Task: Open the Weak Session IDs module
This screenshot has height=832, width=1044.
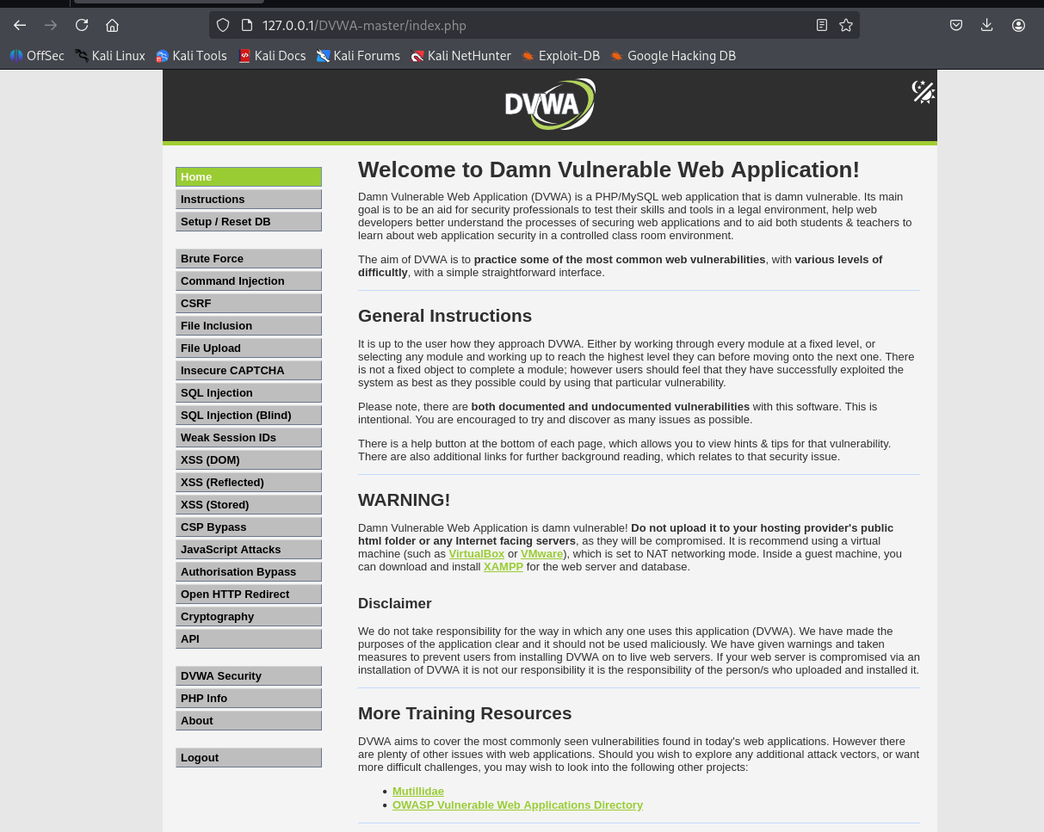Action: [x=249, y=437]
